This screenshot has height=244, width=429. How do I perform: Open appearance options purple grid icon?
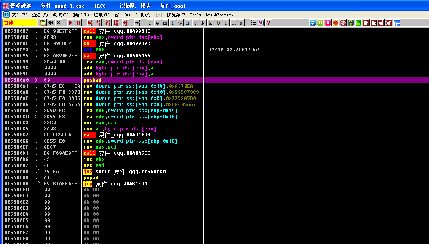coord(261,23)
